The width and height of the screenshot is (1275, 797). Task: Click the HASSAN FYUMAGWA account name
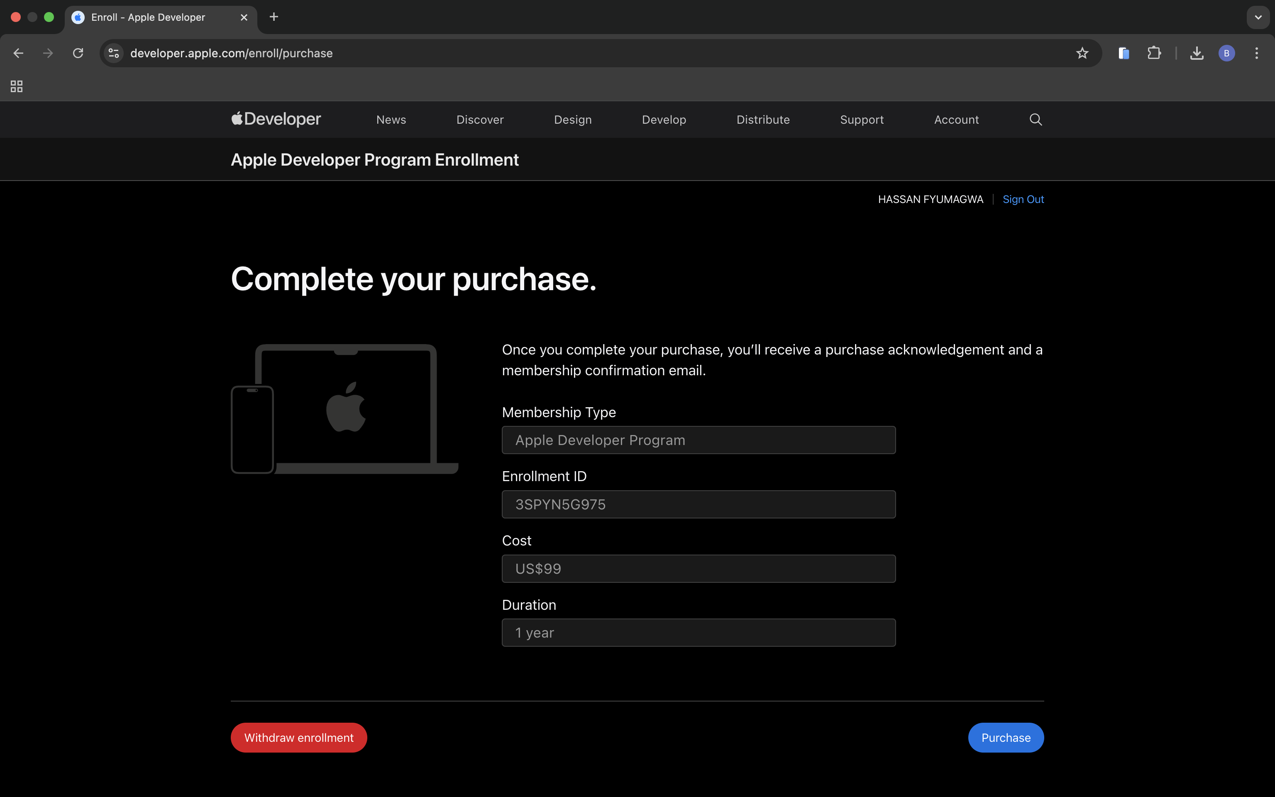pyautogui.click(x=931, y=199)
